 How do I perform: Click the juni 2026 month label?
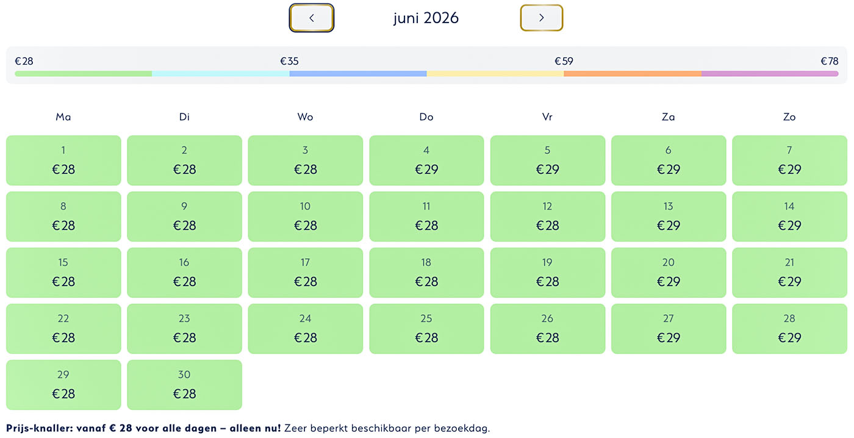(x=426, y=18)
